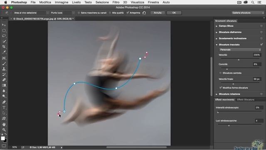The image size is (266, 150).
Task: Enable Campo sfoca checkbox
Action: tap(261, 26)
